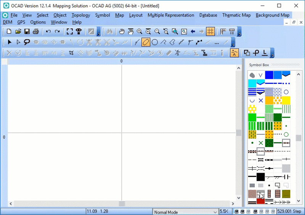
Task: Click the symbol box scroll down arrow
Action: tap(299, 201)
